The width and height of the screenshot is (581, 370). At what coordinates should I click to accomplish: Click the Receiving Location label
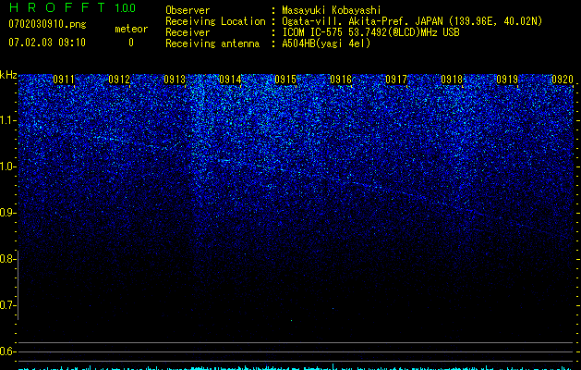click(x=215, y=21)
